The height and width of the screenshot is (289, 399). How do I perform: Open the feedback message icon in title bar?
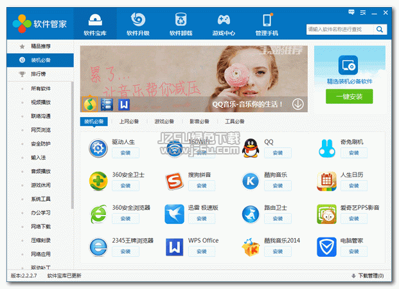click(x=351, y=12)
